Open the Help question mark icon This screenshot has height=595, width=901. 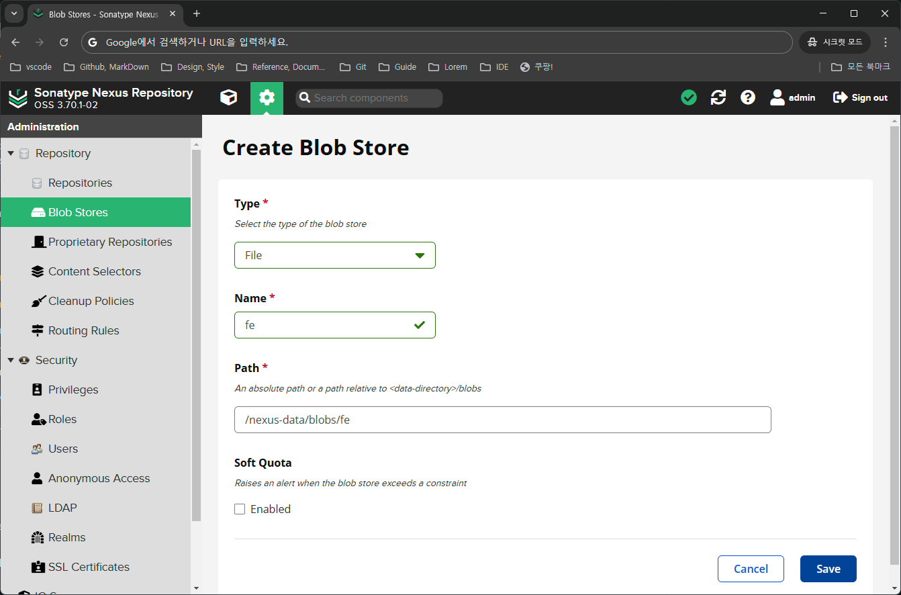(748, 98)
